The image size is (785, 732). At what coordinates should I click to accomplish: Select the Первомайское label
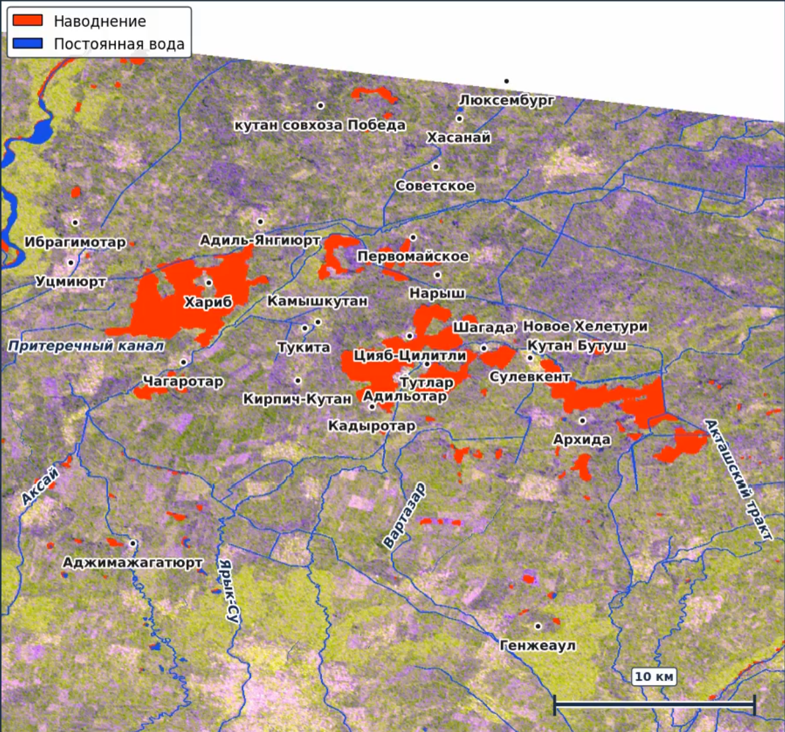pos(413,256)
